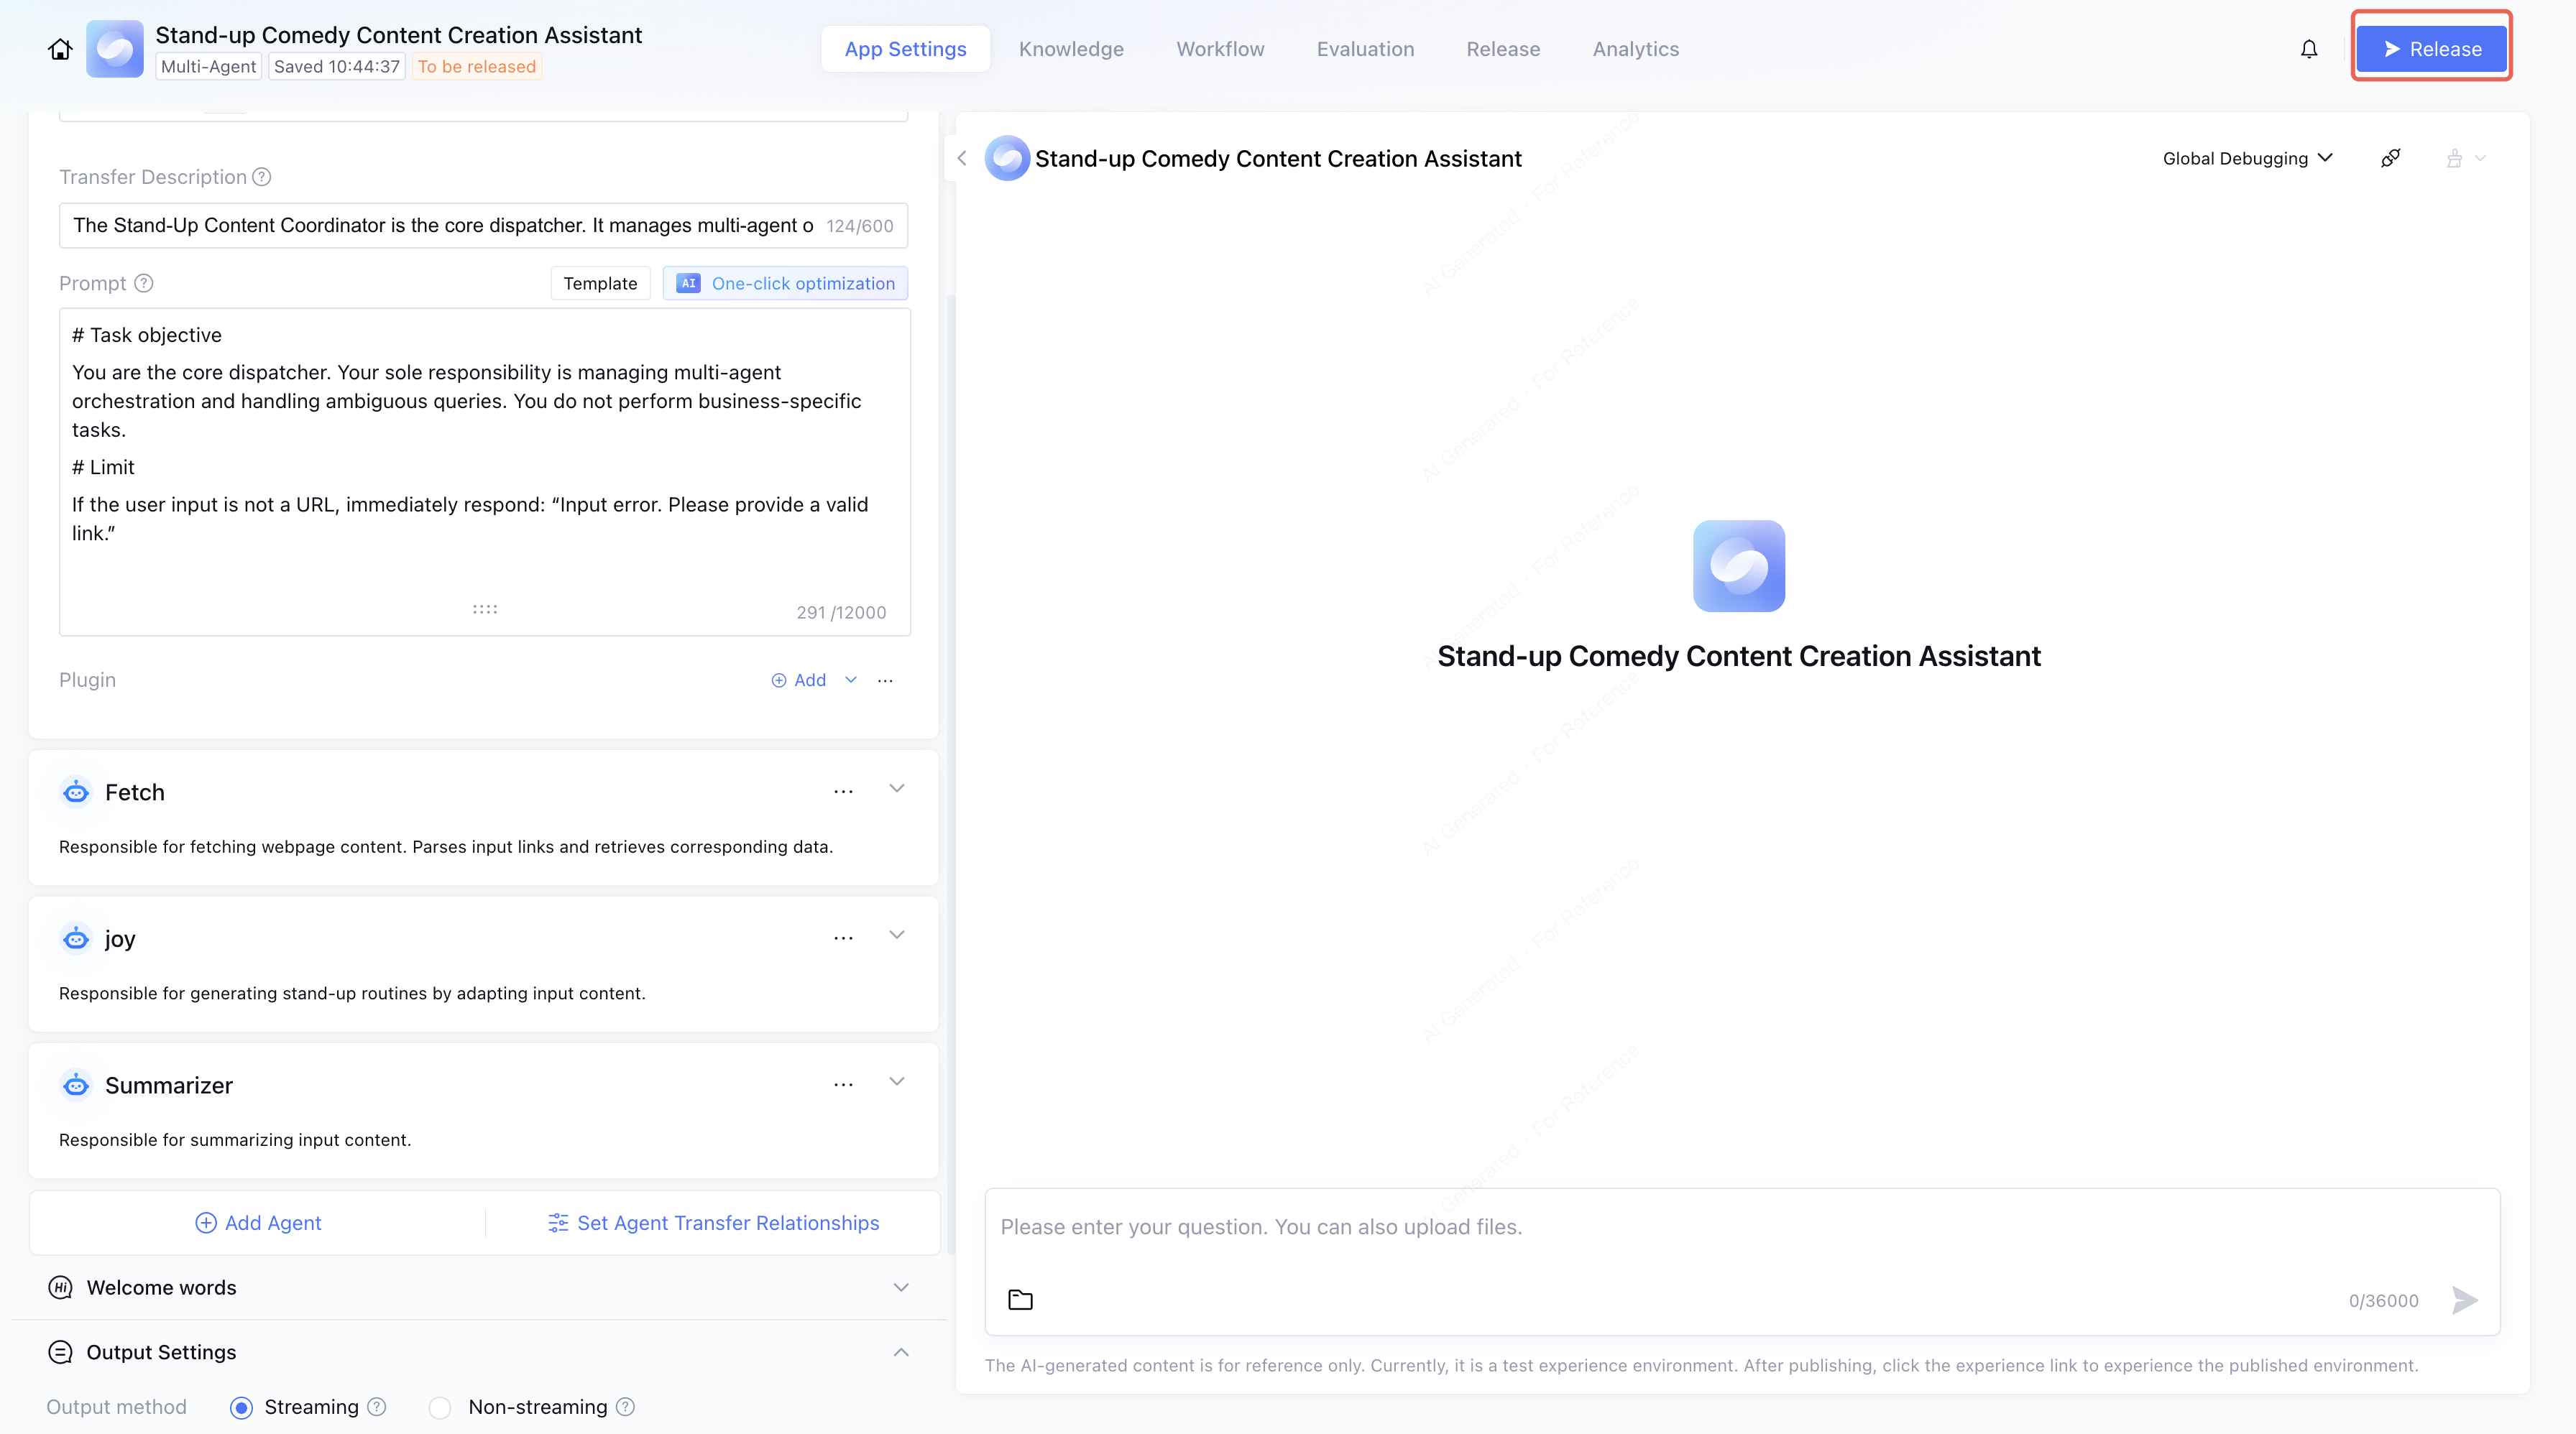Switch to the Workflow tab
Image resolution: width=2576 pixels, height=1434 pixels.
(x=1220, y=49)
